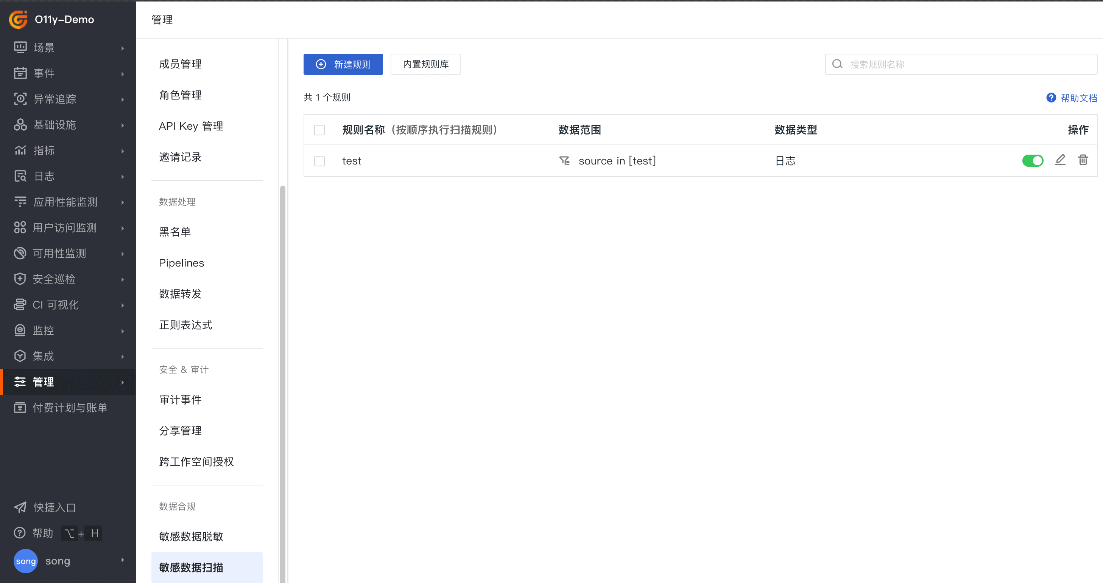Click the edit pencil icon for test rule
The height and width of the screenshot is (583, 1103).
coord(1060,160)
